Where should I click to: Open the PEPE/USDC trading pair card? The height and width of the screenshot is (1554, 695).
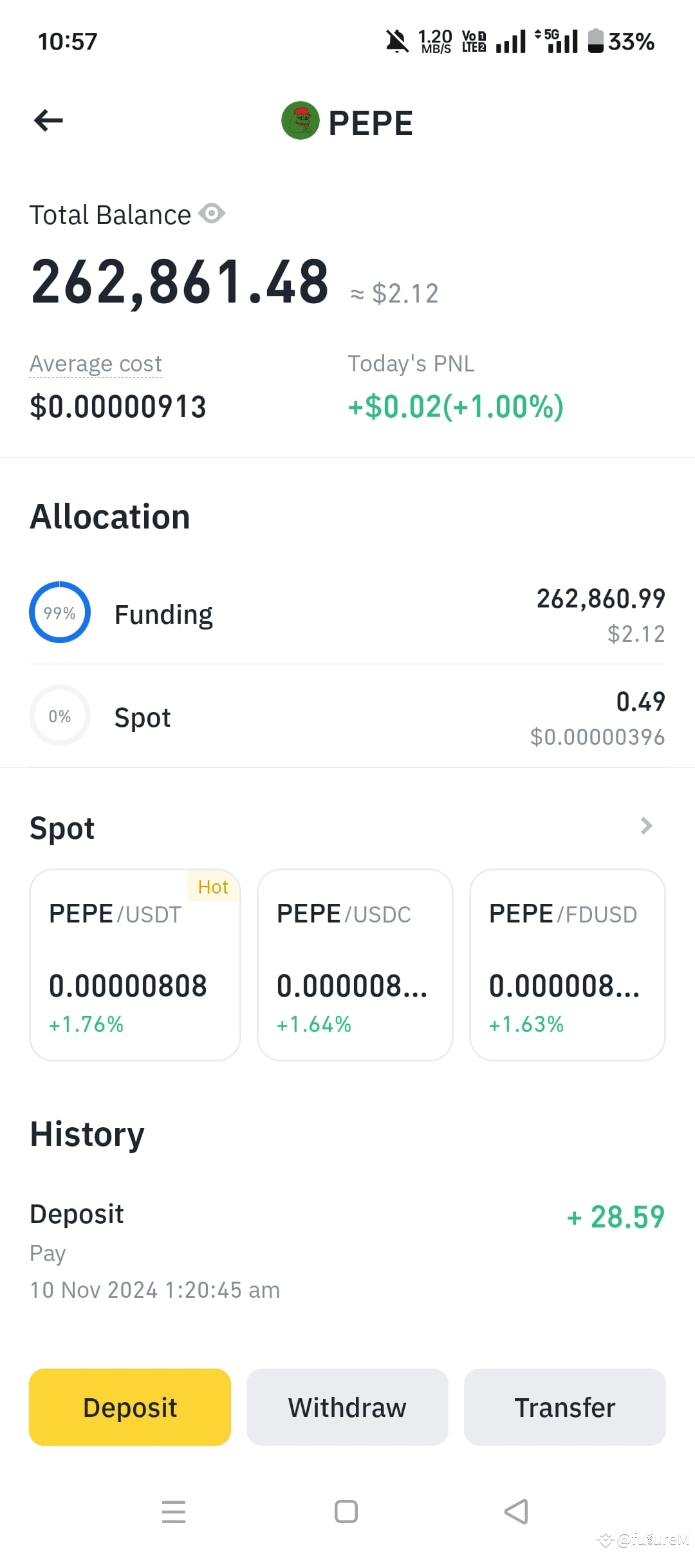click(x=355, y=965)
